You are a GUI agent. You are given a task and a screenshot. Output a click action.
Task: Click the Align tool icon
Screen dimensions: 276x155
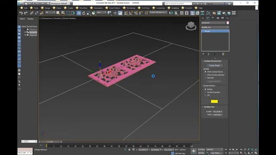176,13
